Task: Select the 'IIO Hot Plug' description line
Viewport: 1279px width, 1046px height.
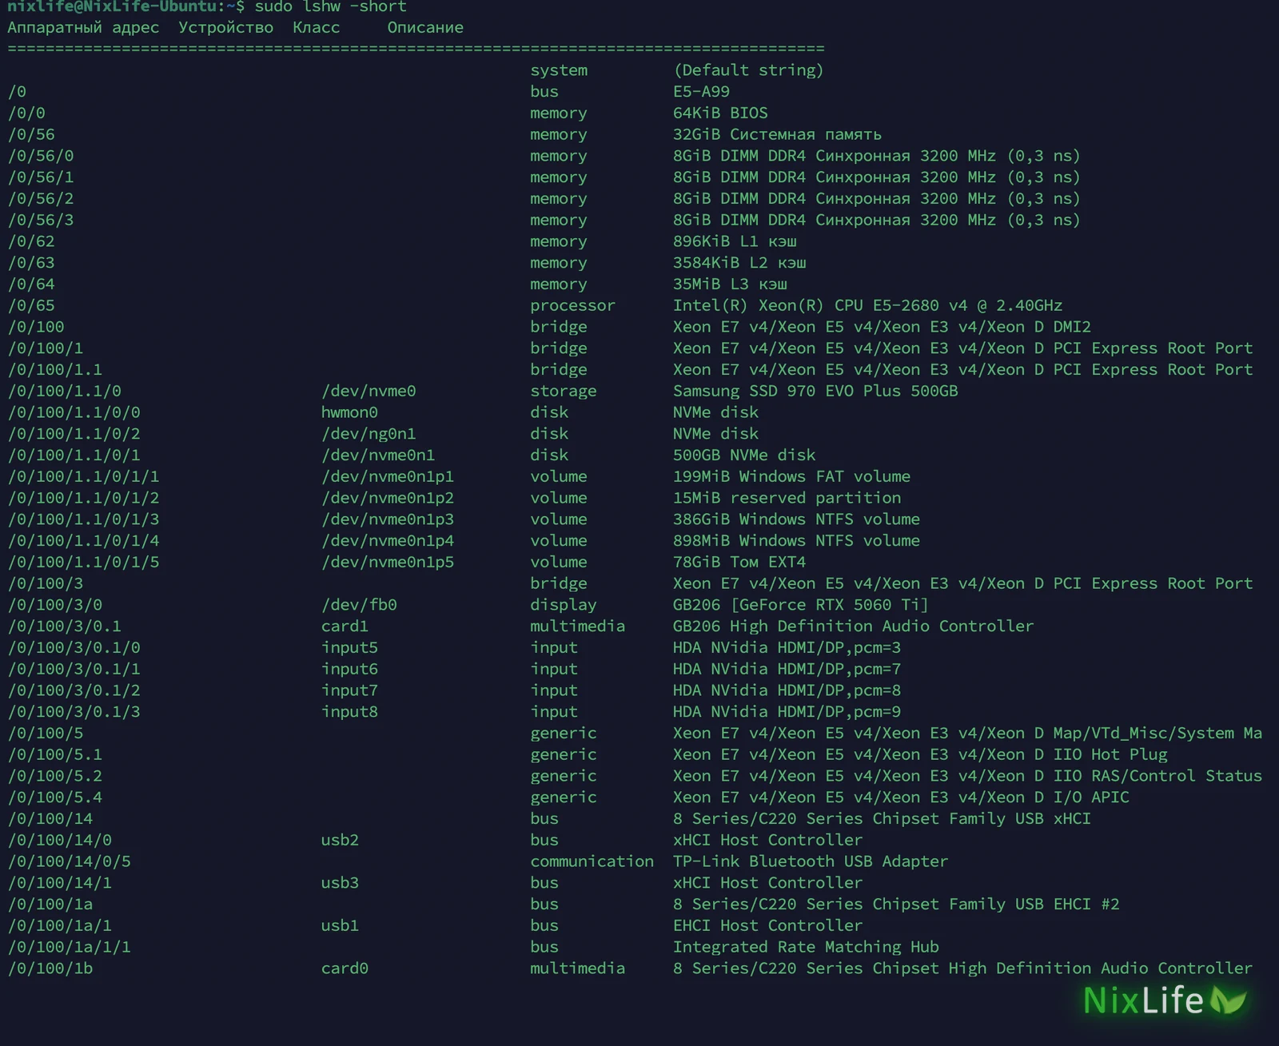Action: pos(920,754)
